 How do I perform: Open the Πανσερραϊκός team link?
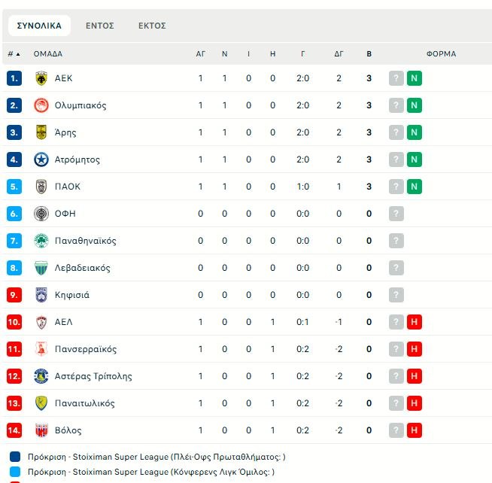click(86, 349)
